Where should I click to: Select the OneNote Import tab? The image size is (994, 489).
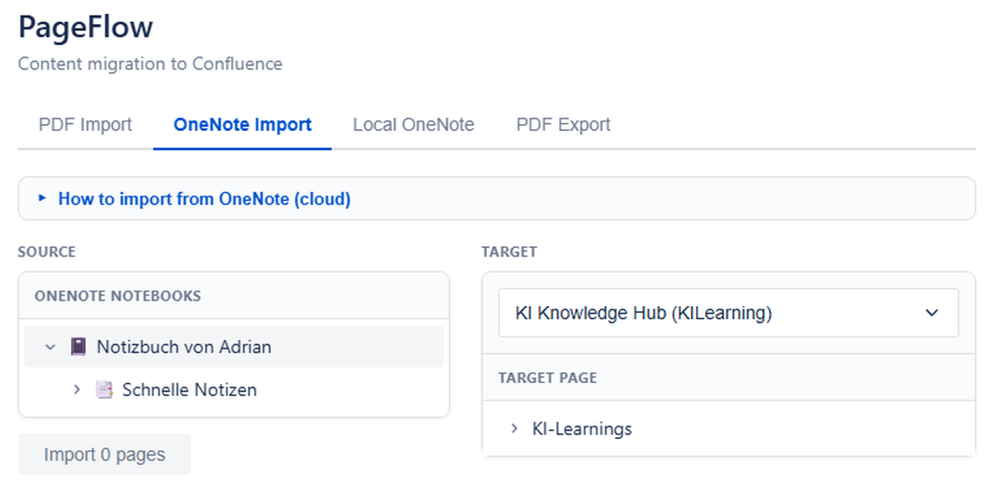[242, 124]
